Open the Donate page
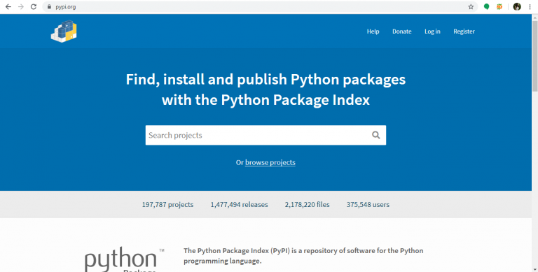This screenshot has width=538, height=272. (402, 31)
